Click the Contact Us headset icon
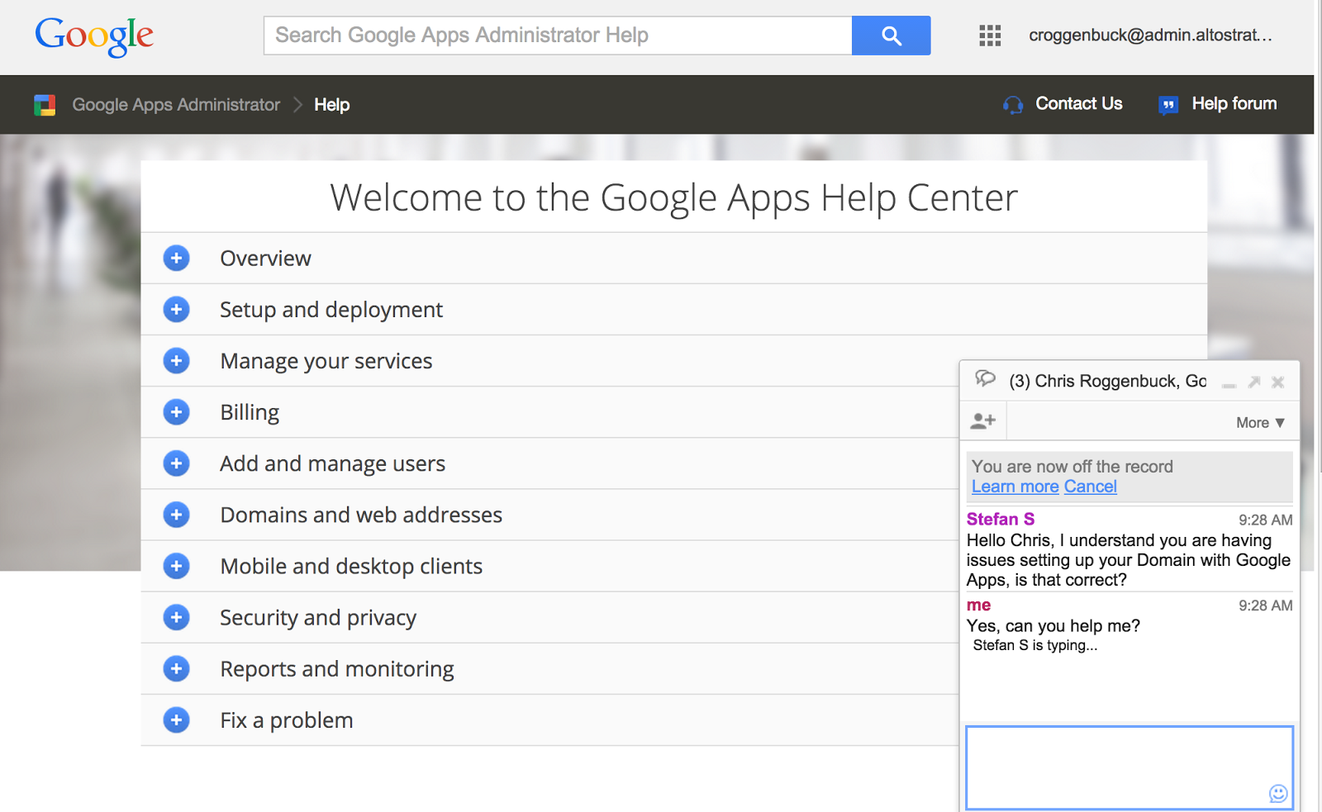The image size is (1322, 812). coord(1013,105)
